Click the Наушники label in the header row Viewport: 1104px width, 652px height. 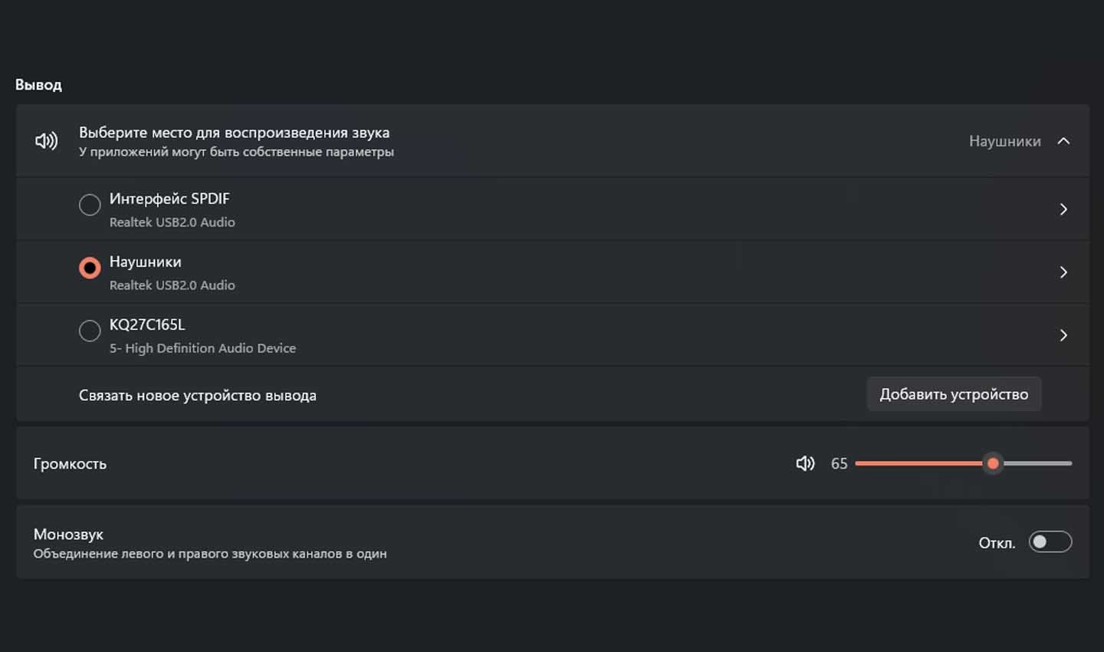click(1004, 141)
